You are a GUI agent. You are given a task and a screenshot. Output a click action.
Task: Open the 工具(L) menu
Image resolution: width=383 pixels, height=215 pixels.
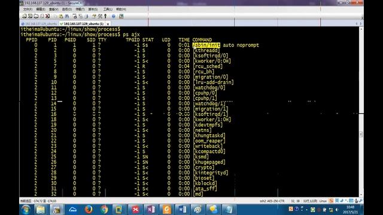[108, 10]
